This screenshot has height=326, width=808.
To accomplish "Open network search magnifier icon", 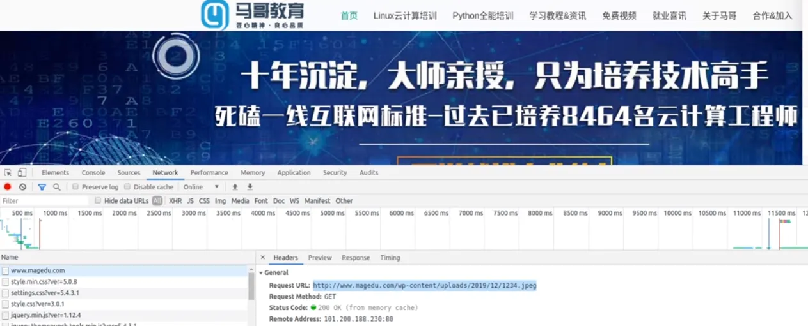I will click(56, 187).
